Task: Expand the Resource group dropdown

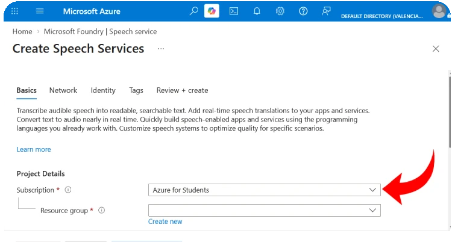Action: (265, 210)
